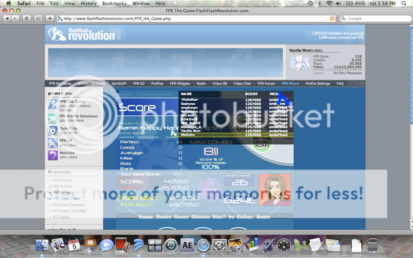Select the FFR R2 game icon
This screenshot has height=258, width=413.
[x=53, y=143]
